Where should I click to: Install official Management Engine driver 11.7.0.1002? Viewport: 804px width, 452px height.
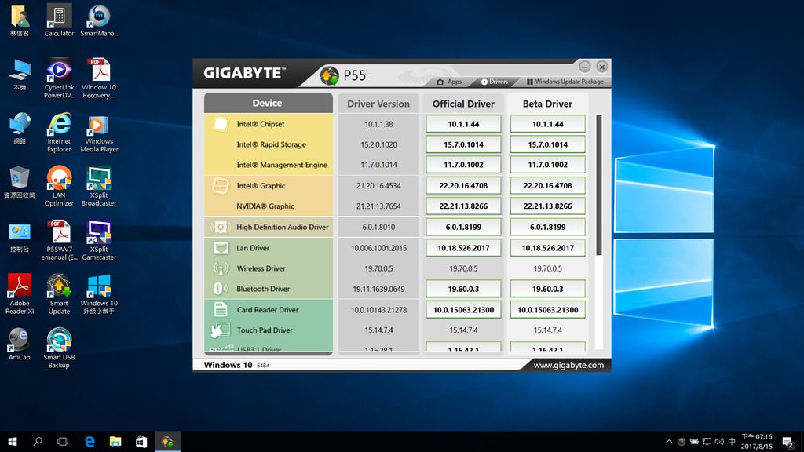pos(463,165)
